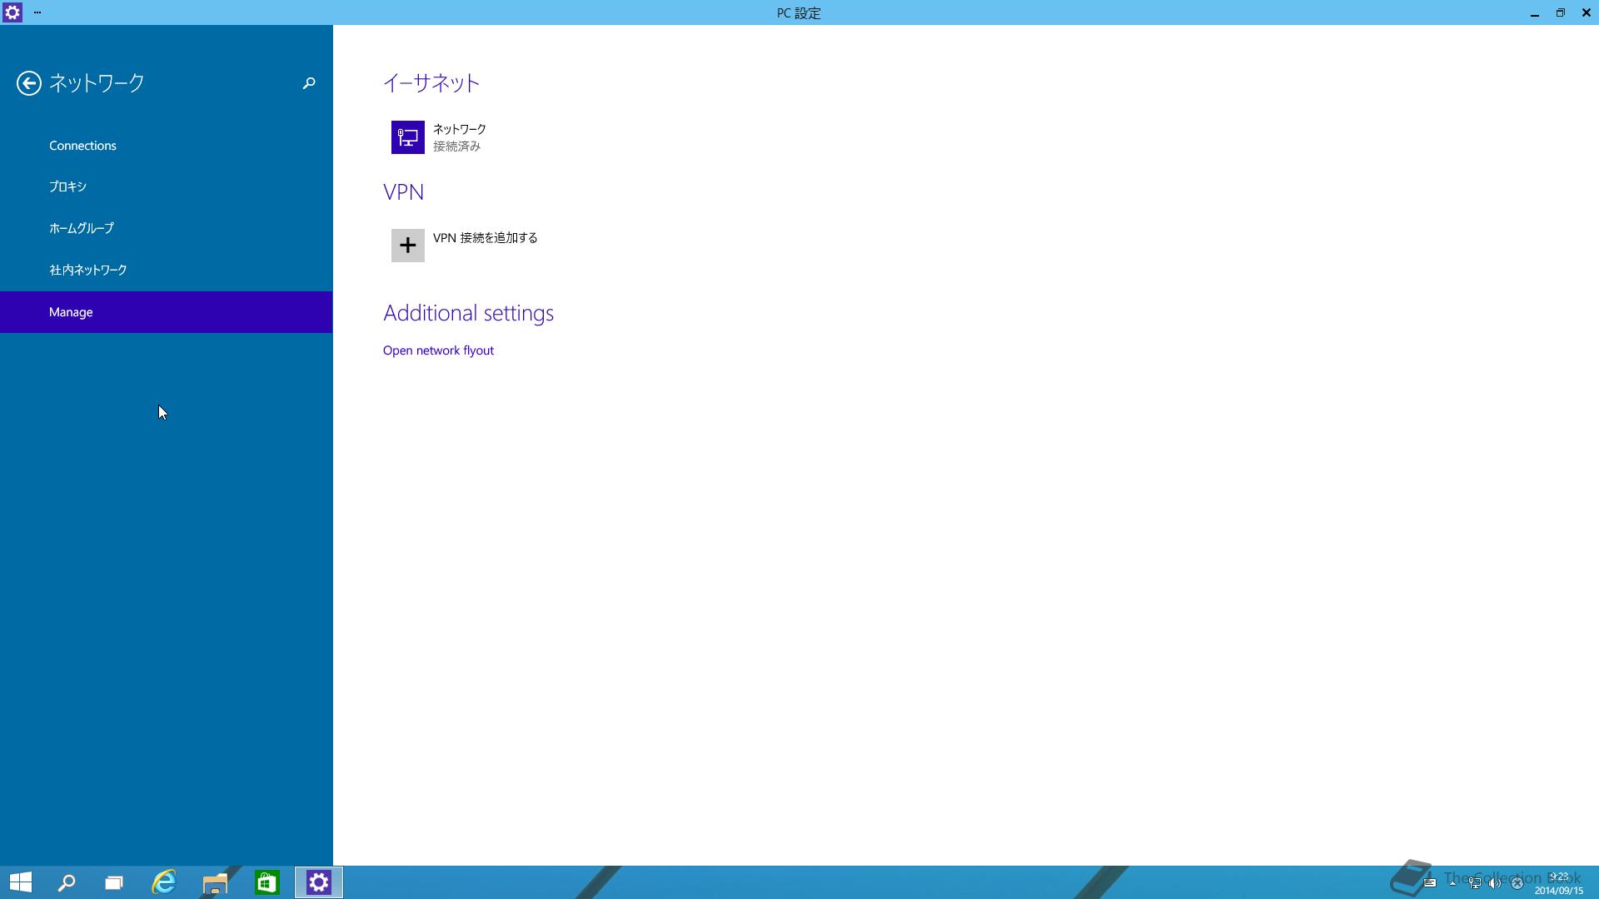Select ホームグループ in sidebar
Image resolution: width=1599 pixels, height=899 pixels.
[167, 228]
